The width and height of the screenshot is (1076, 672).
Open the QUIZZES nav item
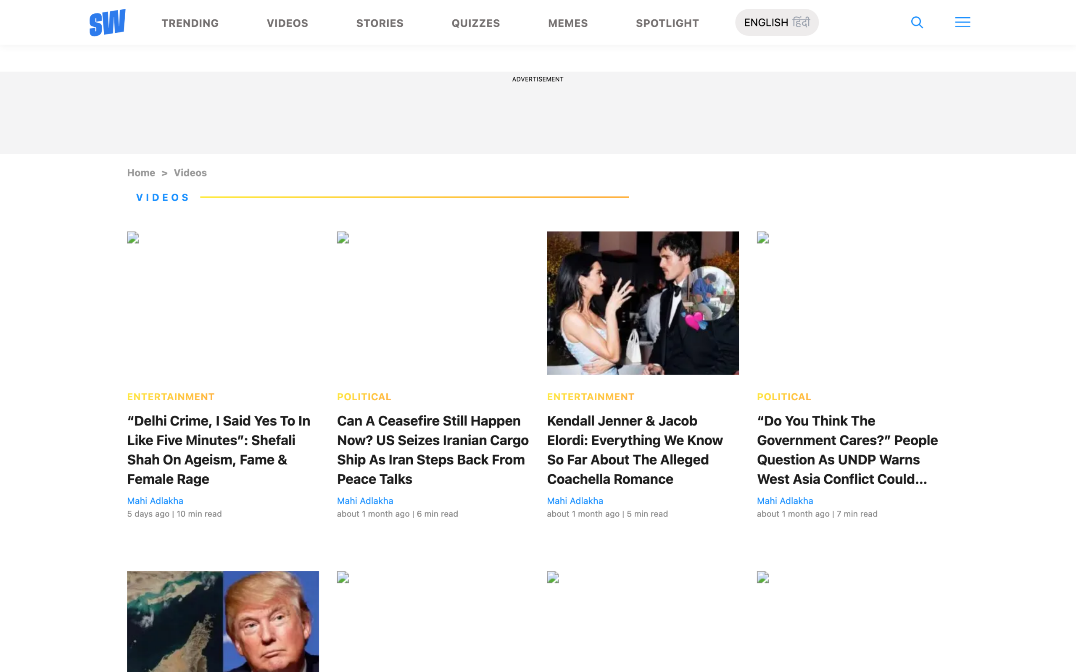pos(476,23)
